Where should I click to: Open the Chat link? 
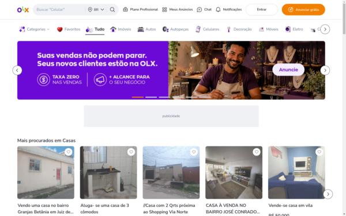point(208,9)
